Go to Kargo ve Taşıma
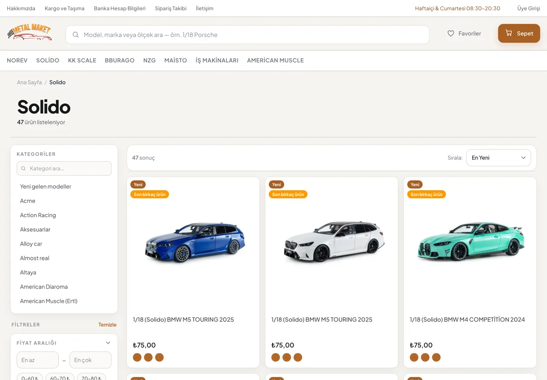 pos(65,8)
